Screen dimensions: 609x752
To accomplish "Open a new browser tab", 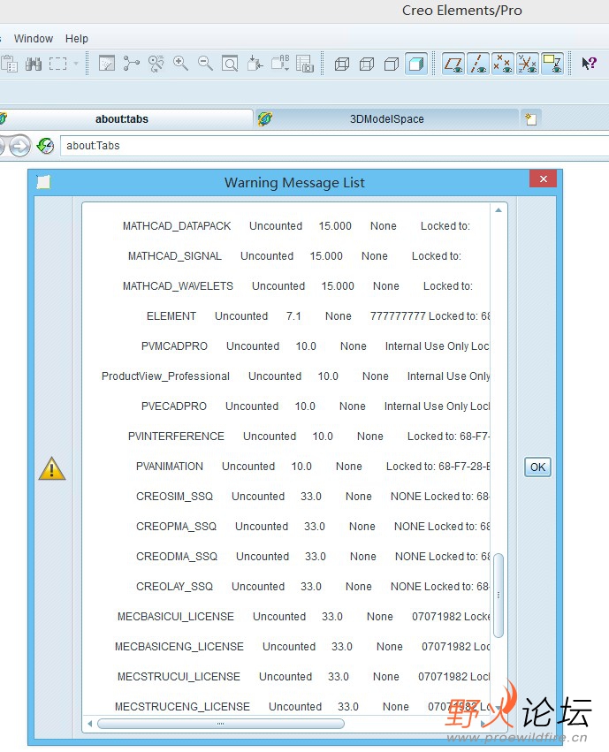I will pos(531,119).
